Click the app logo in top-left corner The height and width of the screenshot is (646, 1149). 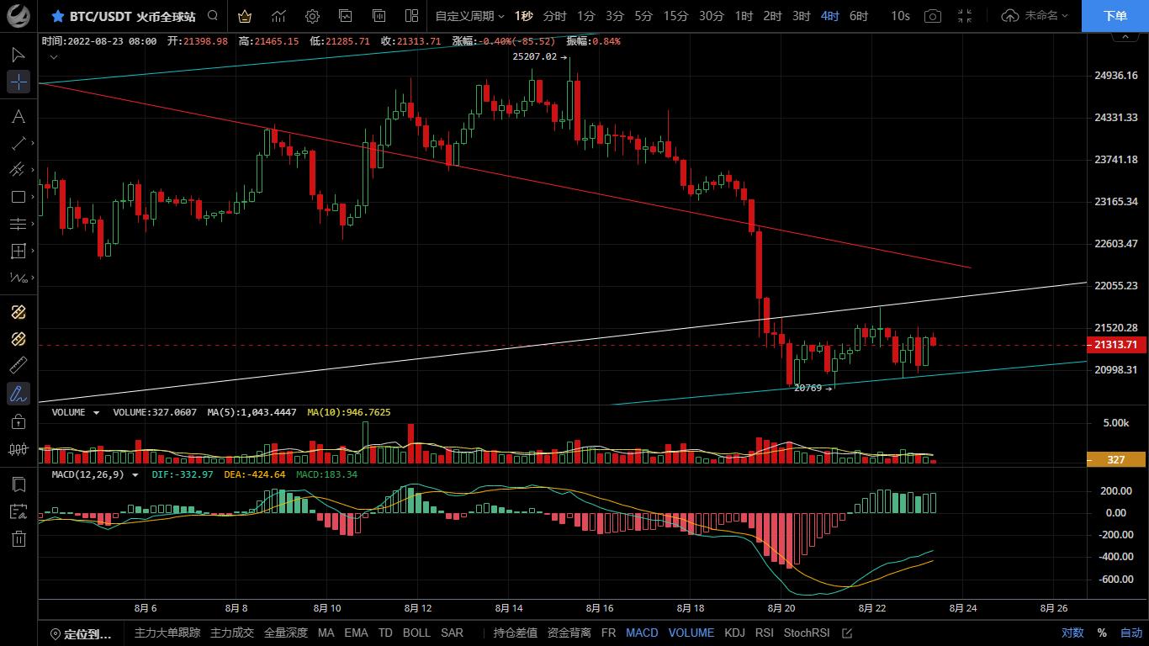[x=19, y=16]
